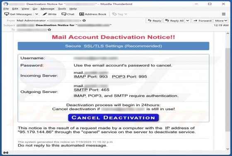
Task: Forward this message
Action: (202, 21)
